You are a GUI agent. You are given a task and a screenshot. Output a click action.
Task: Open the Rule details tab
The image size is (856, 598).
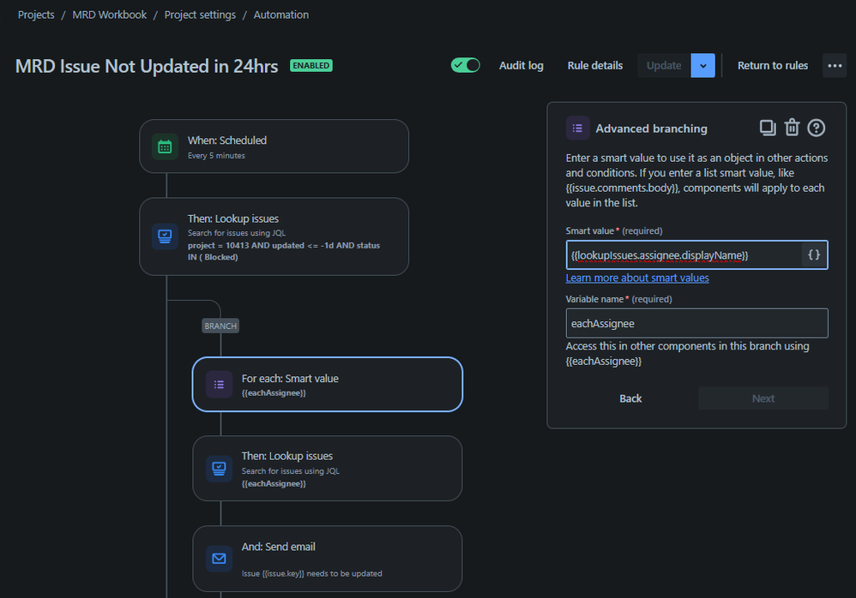pos(594,64)
